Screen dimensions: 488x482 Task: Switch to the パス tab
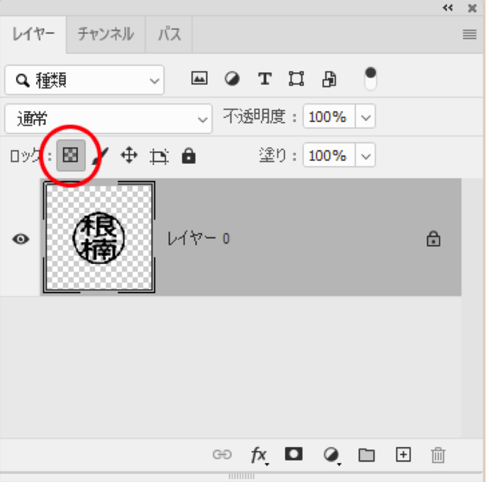169,34
